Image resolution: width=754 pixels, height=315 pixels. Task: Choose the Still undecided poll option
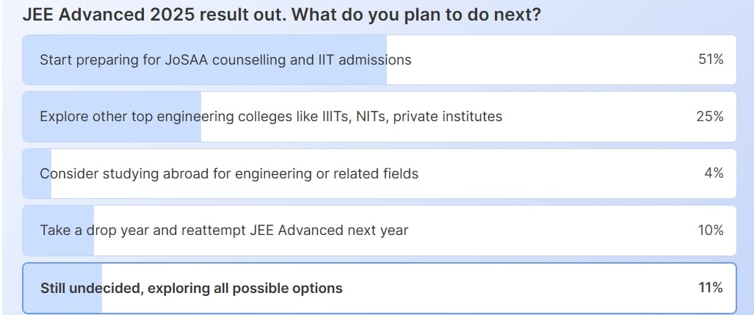pyautogui.click(x=192, y=289)
